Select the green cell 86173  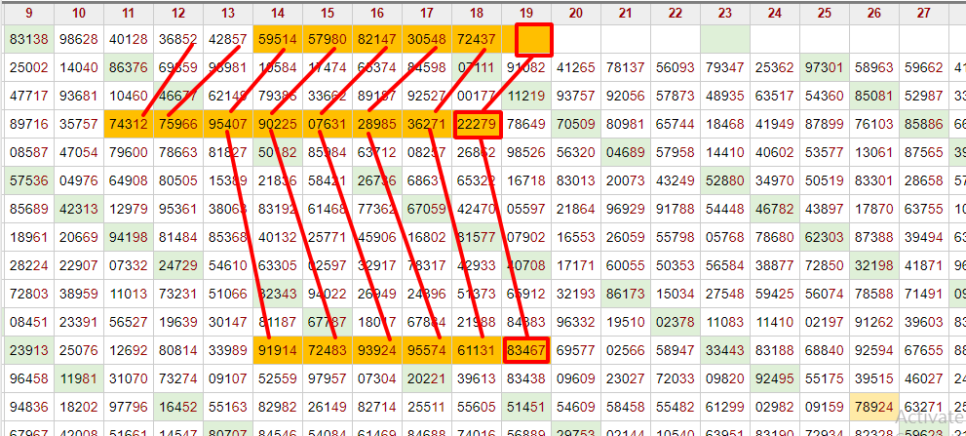tap(626, 294)
